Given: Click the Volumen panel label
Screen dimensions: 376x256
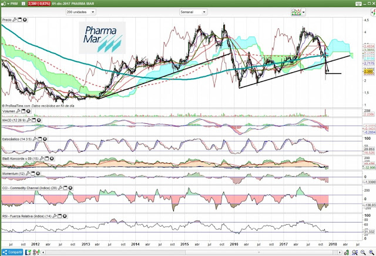Looking at the screenshot, I should [x=9, y=111].
